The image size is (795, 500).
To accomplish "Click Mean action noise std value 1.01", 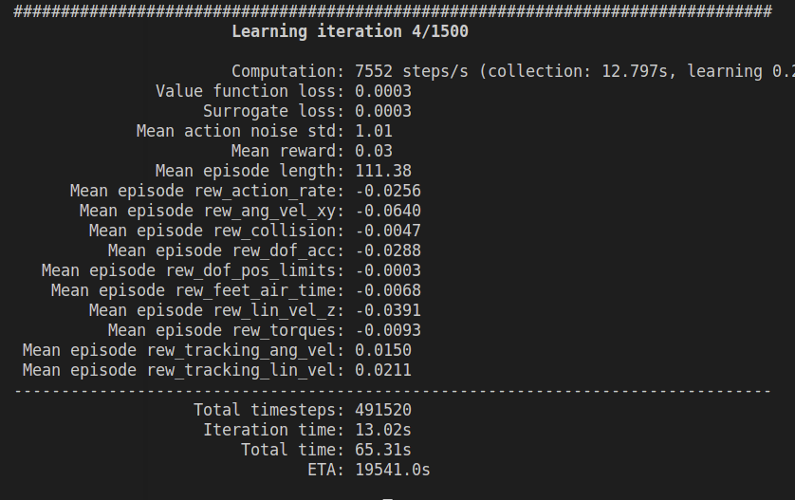I will point(373,131).
